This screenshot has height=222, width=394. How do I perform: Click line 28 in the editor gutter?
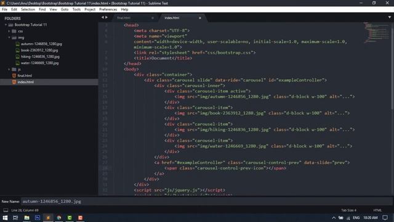[x=105, y=168]
